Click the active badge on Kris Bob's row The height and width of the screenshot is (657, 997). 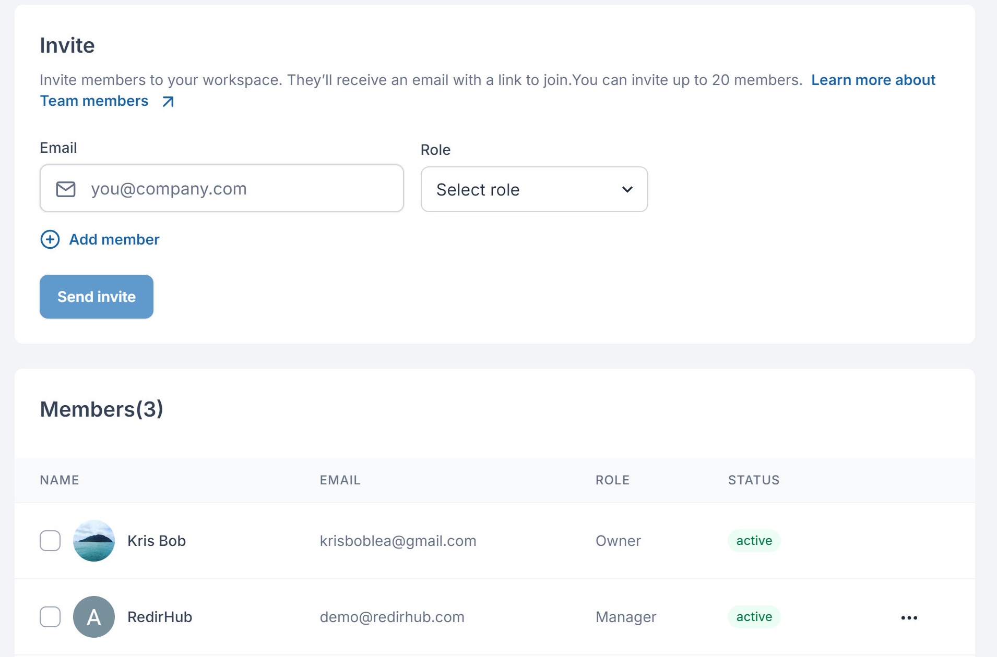click(754, 541)
